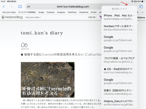
Task: Open the Google bookmark in favorites bar
Action: [x=41, y=12]
